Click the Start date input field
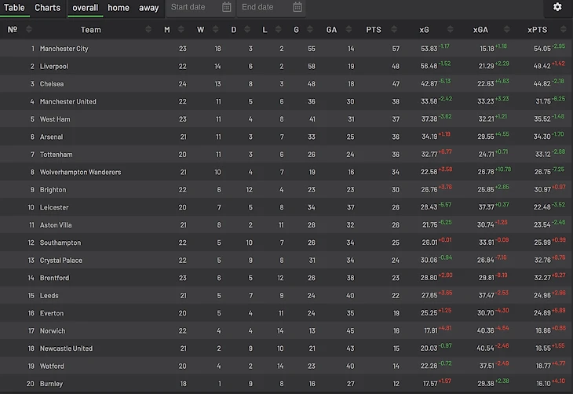This screenshot has height=394, width=573. [x=192, y=7]
